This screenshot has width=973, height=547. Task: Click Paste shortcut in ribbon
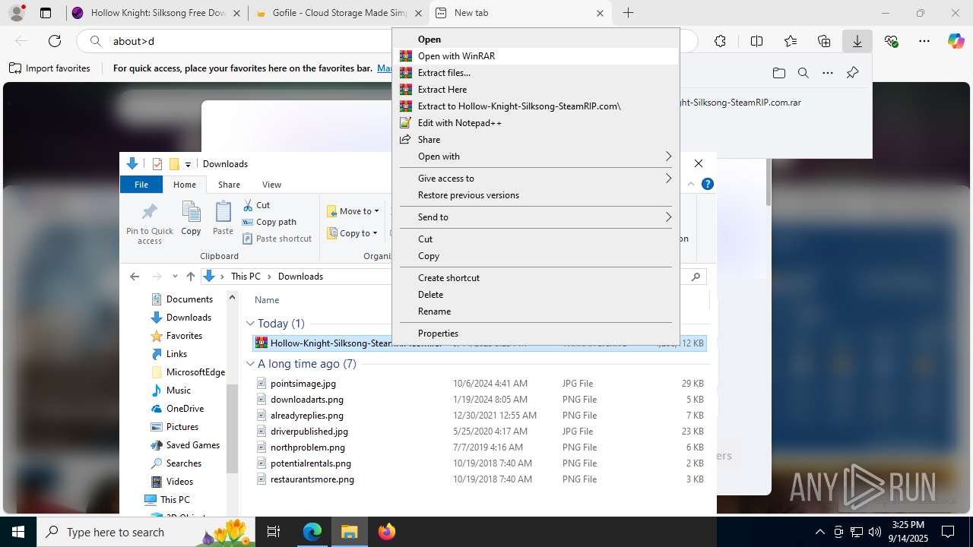pos(277,239)
